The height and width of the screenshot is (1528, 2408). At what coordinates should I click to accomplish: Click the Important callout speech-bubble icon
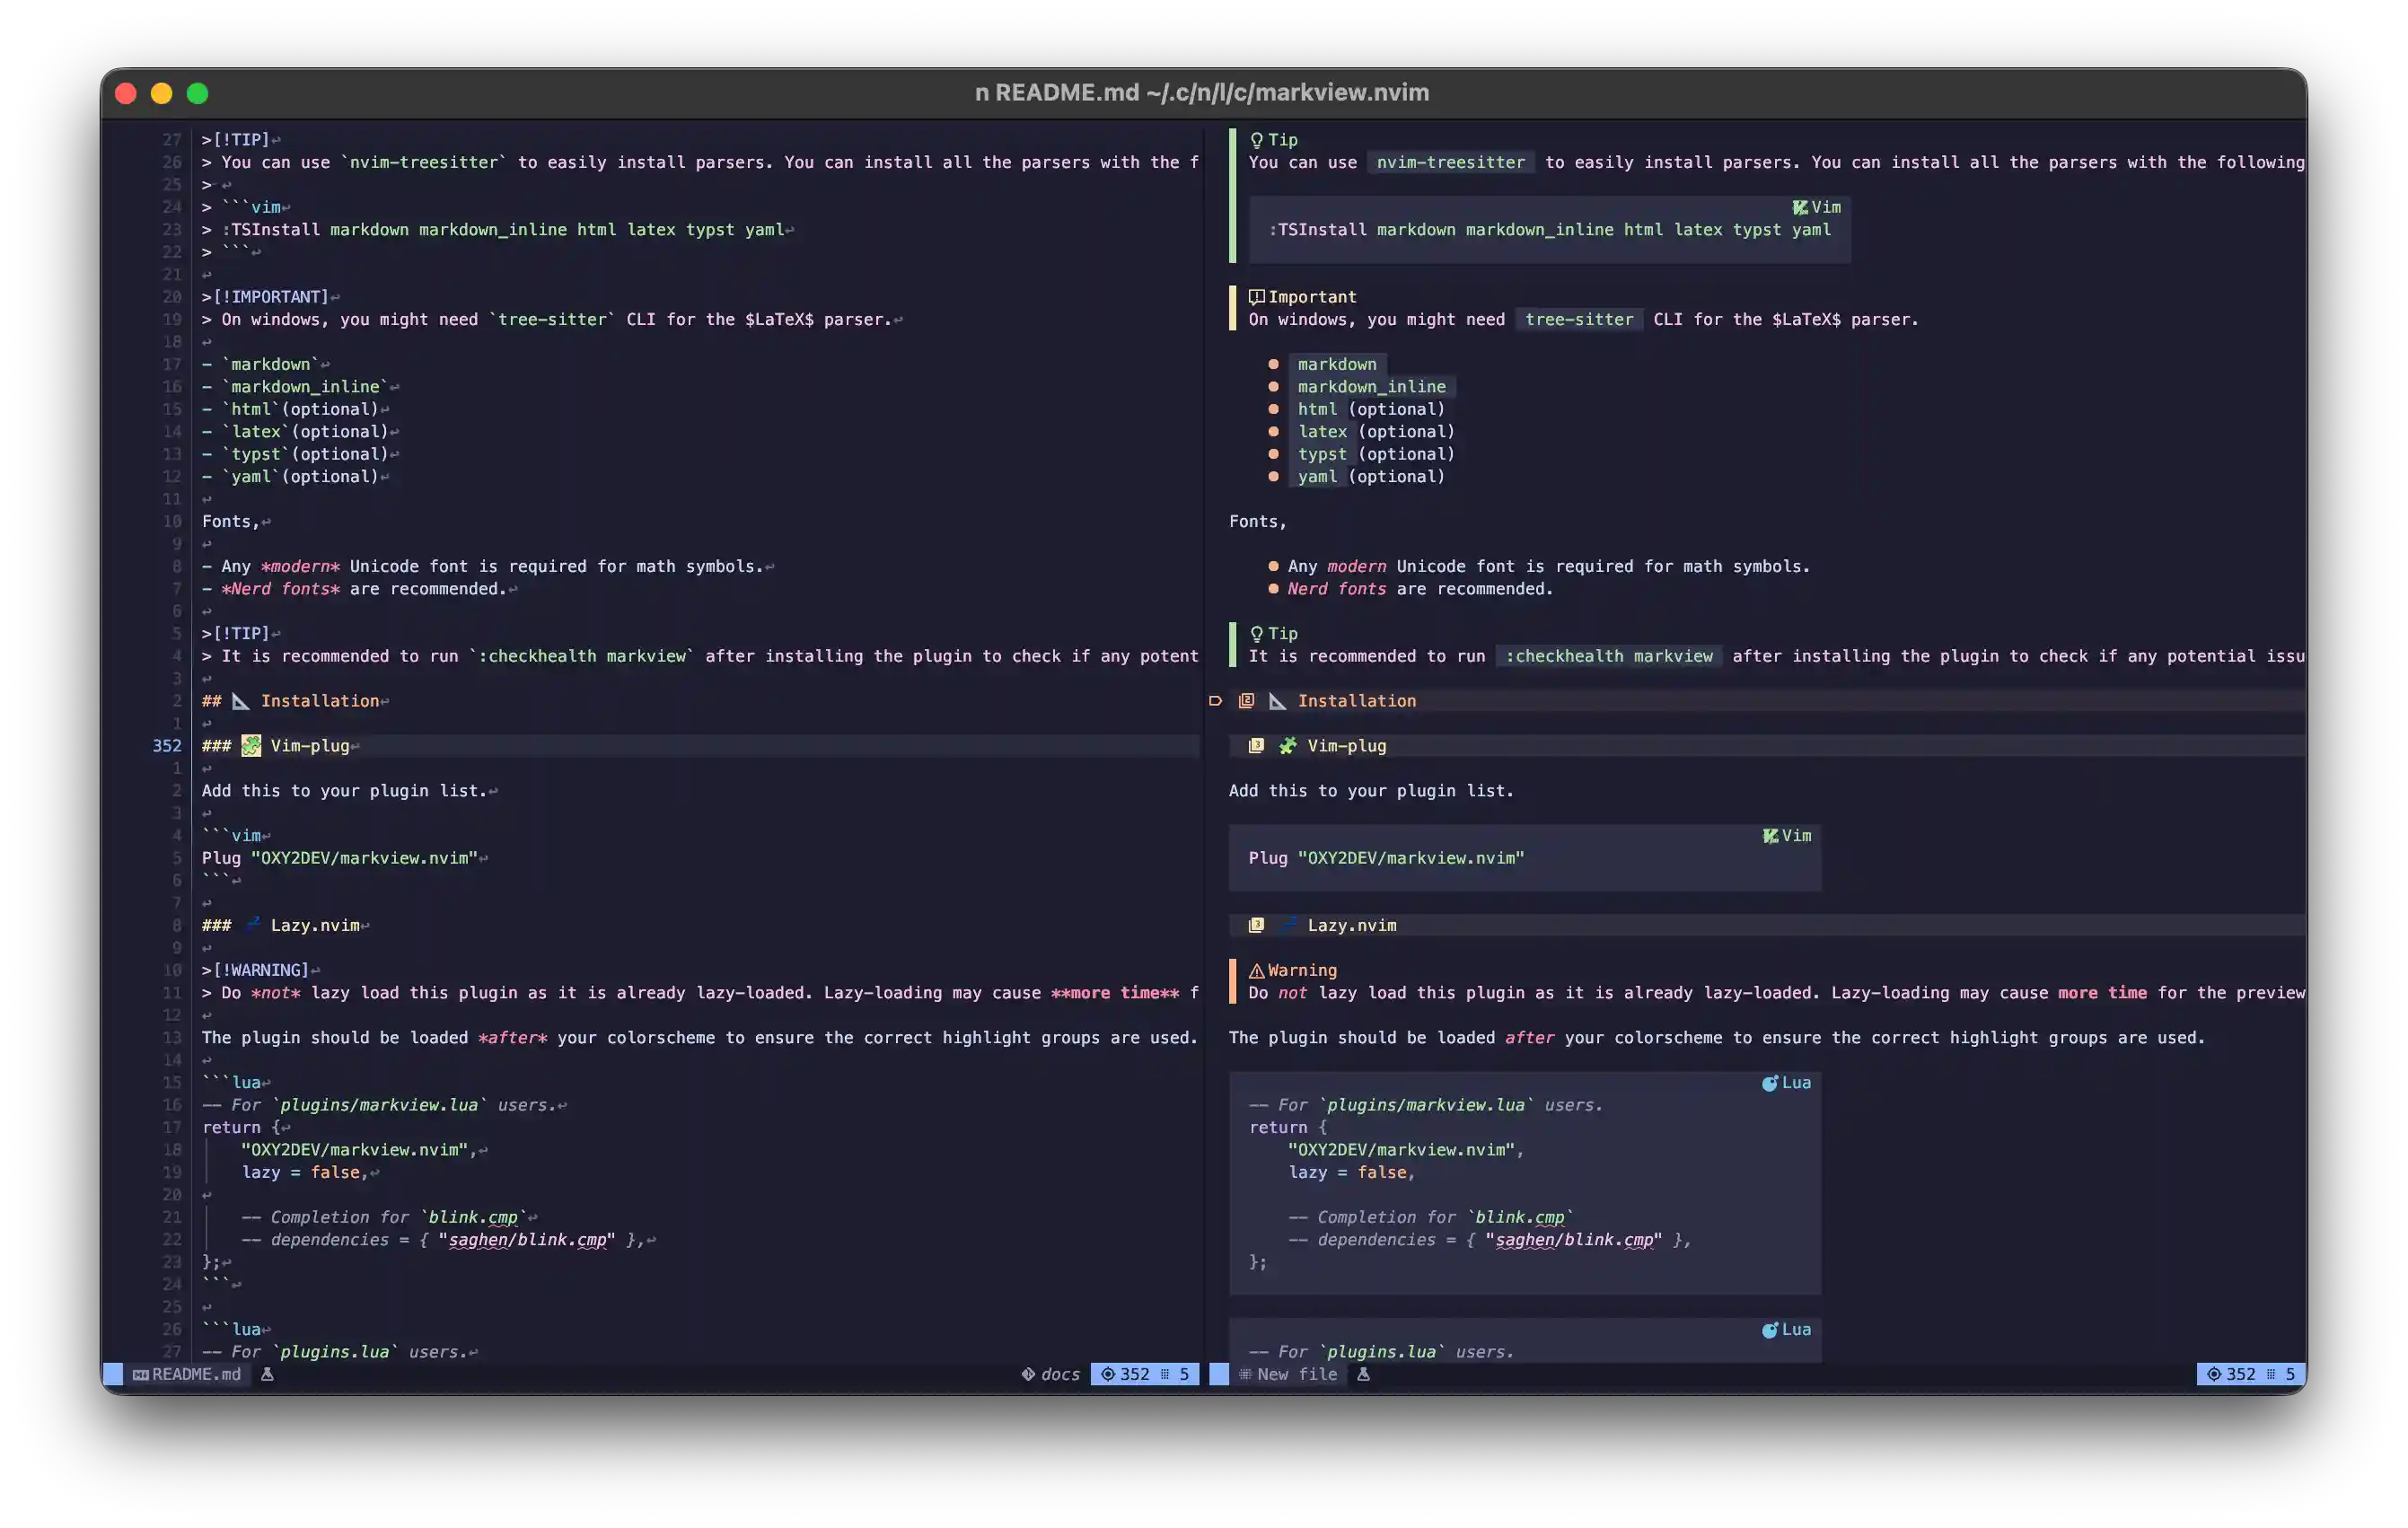(x=1256, y=297)
